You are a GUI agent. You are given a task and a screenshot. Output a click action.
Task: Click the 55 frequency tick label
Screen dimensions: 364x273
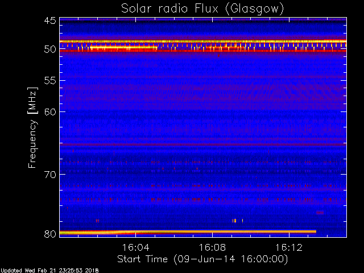[50, 81]
